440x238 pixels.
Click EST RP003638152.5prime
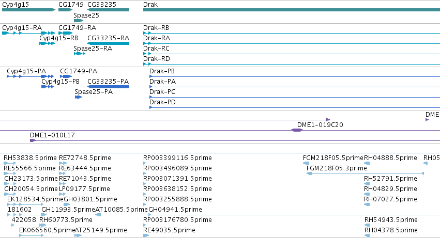(177, 189)
